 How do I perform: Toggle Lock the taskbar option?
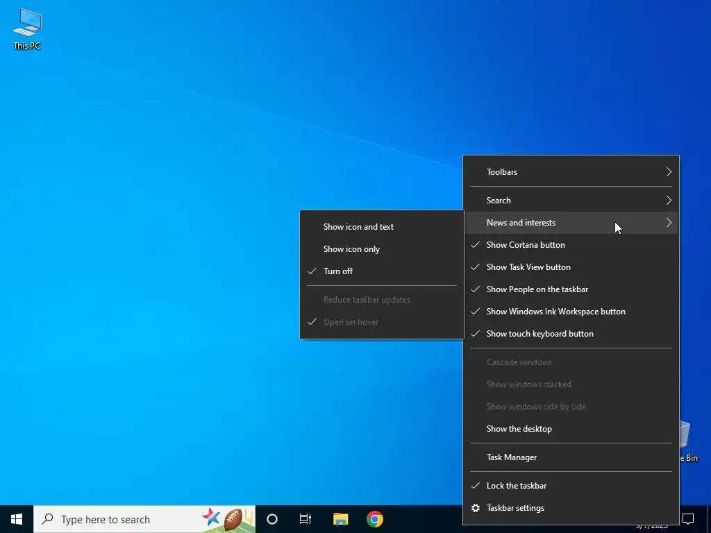coord(571,485)
